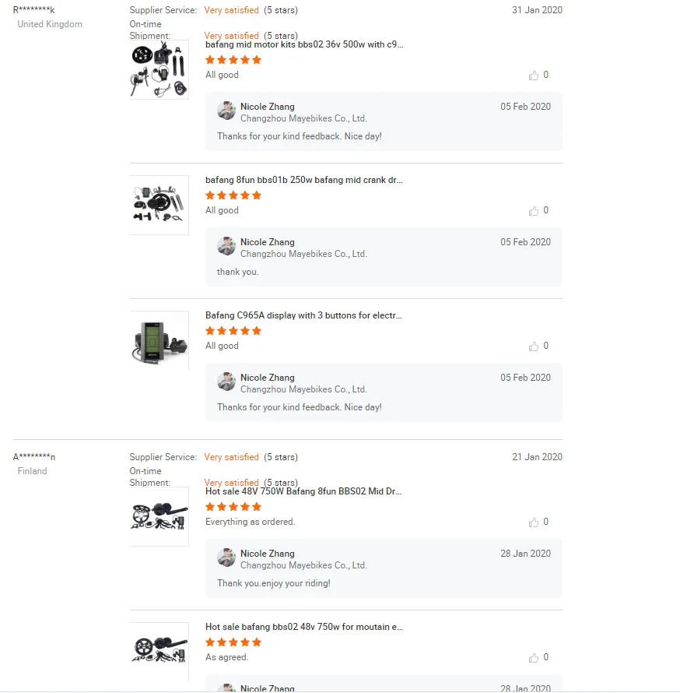Click Nicole Zhang's name in first reply
Screen dimensions: 680x693
(268, 107)
